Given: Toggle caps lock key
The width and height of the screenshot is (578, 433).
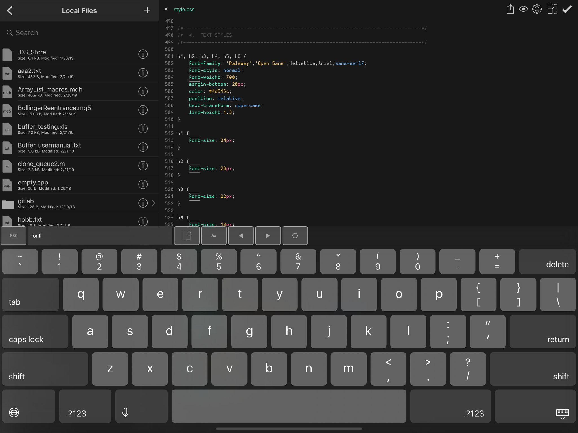Looking at the screenshot, I should (x=35, y=332).
